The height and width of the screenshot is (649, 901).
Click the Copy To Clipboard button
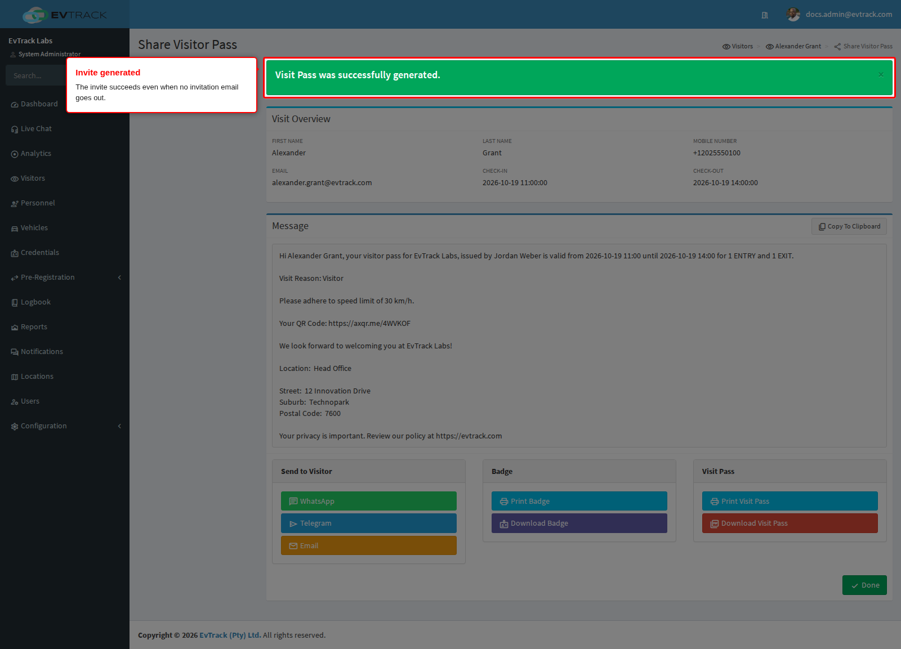849,226
